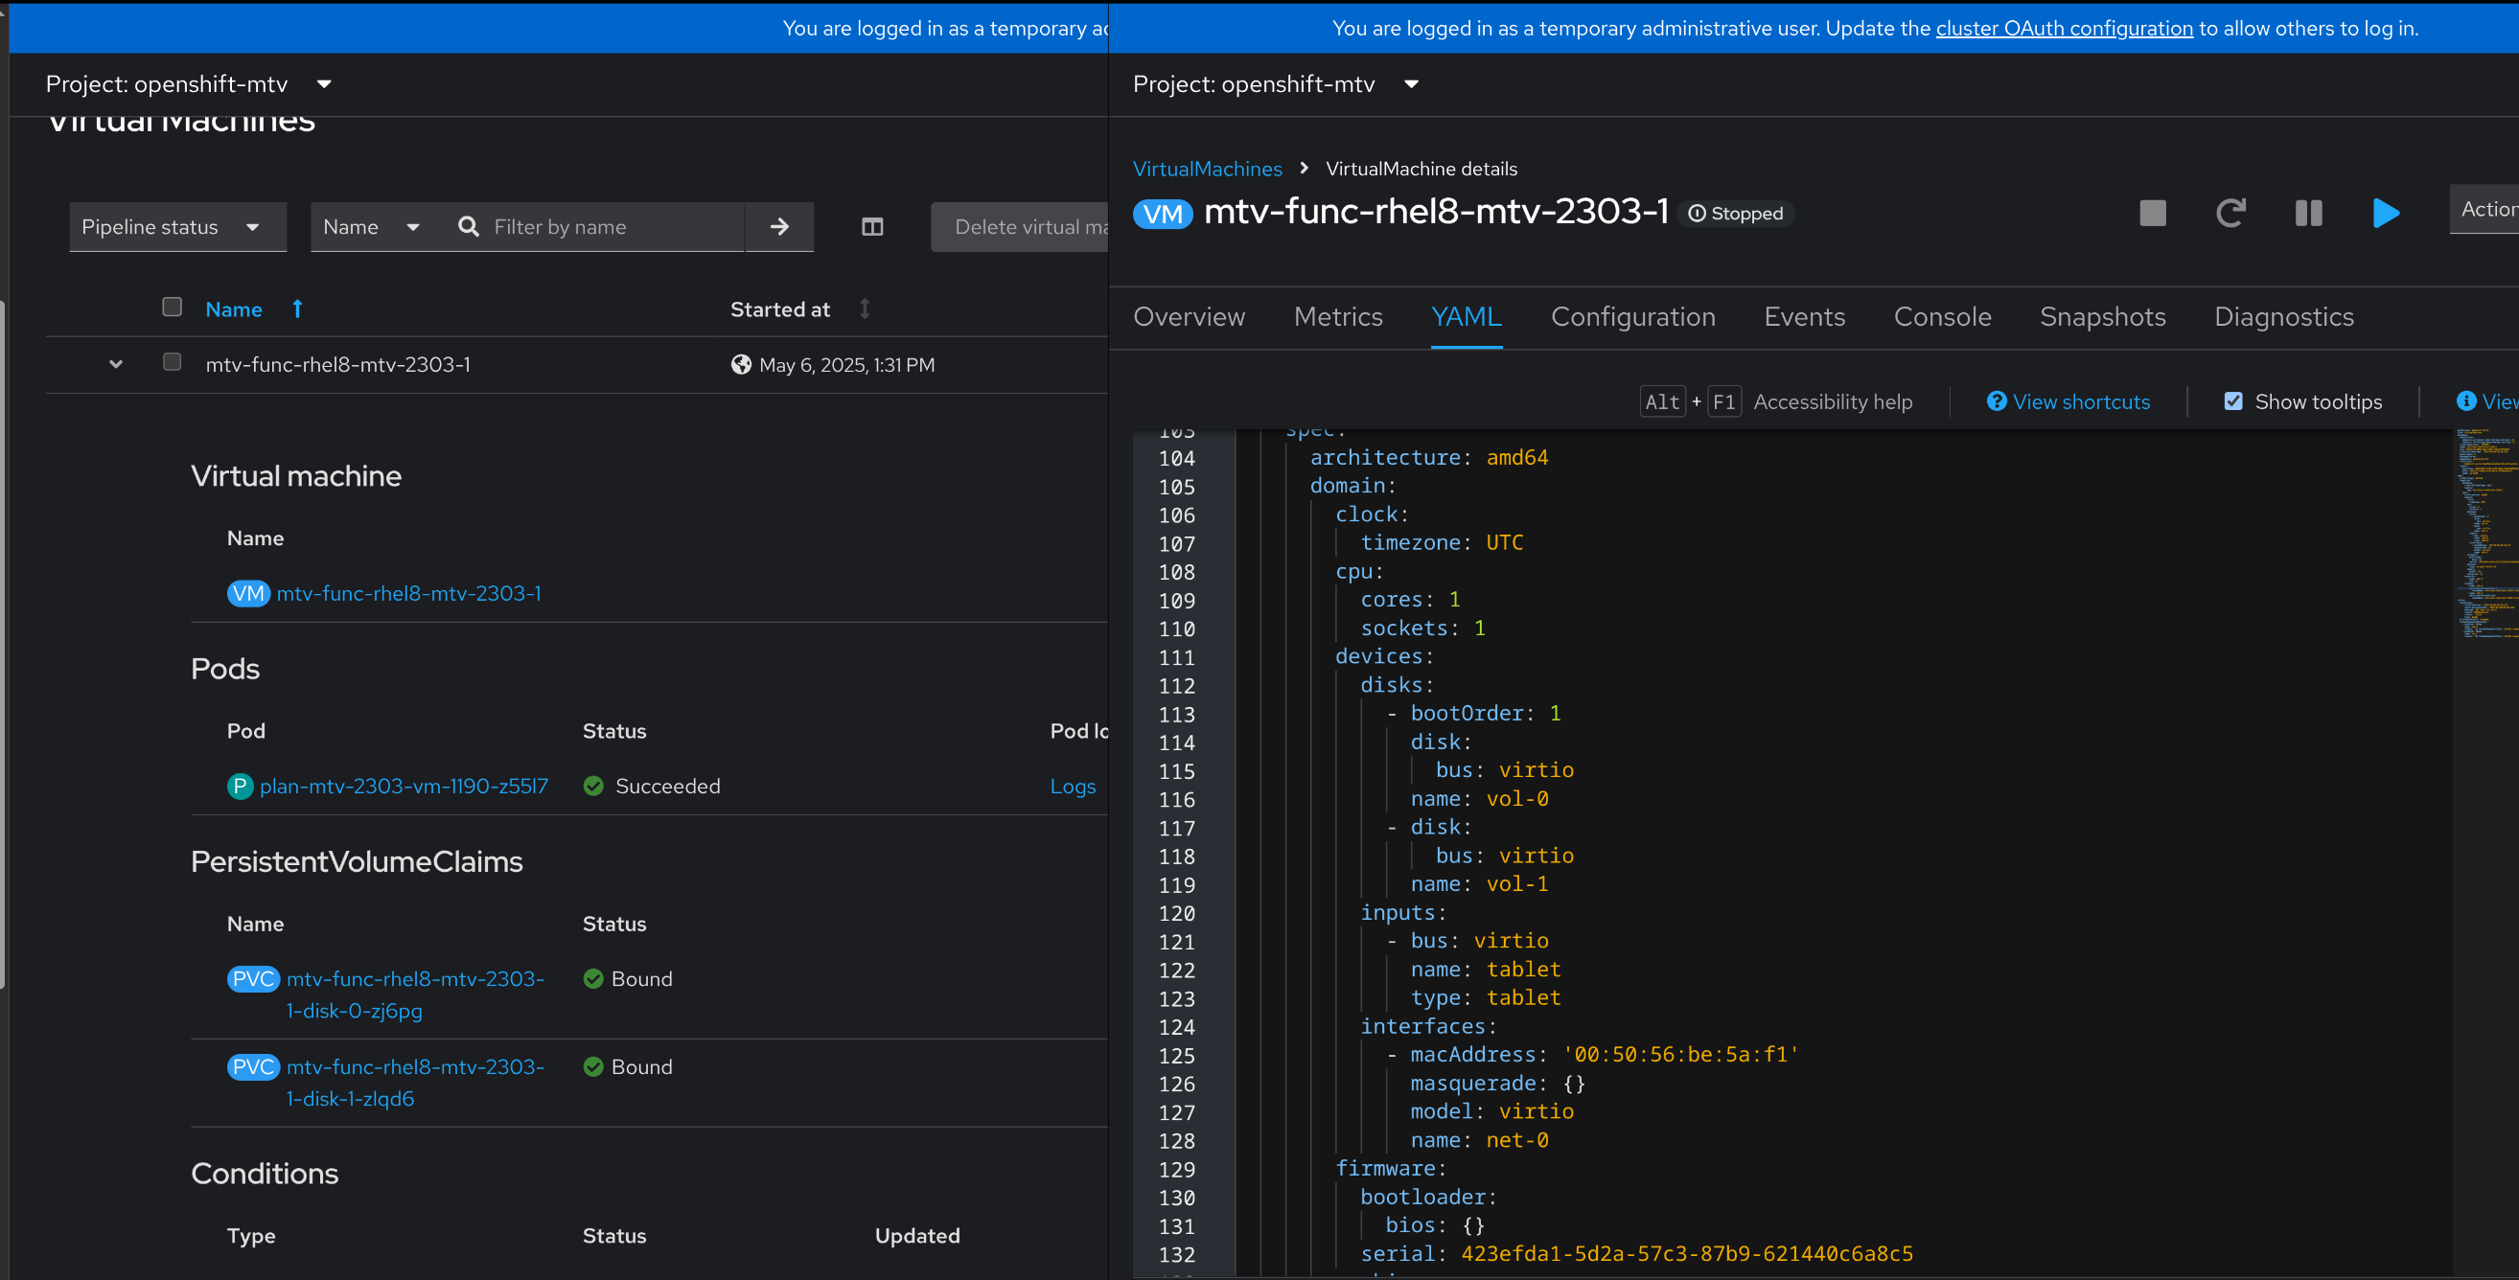2519x1280 pixels.
Task: Switch to the Configuration tab
Action: 1632,316
